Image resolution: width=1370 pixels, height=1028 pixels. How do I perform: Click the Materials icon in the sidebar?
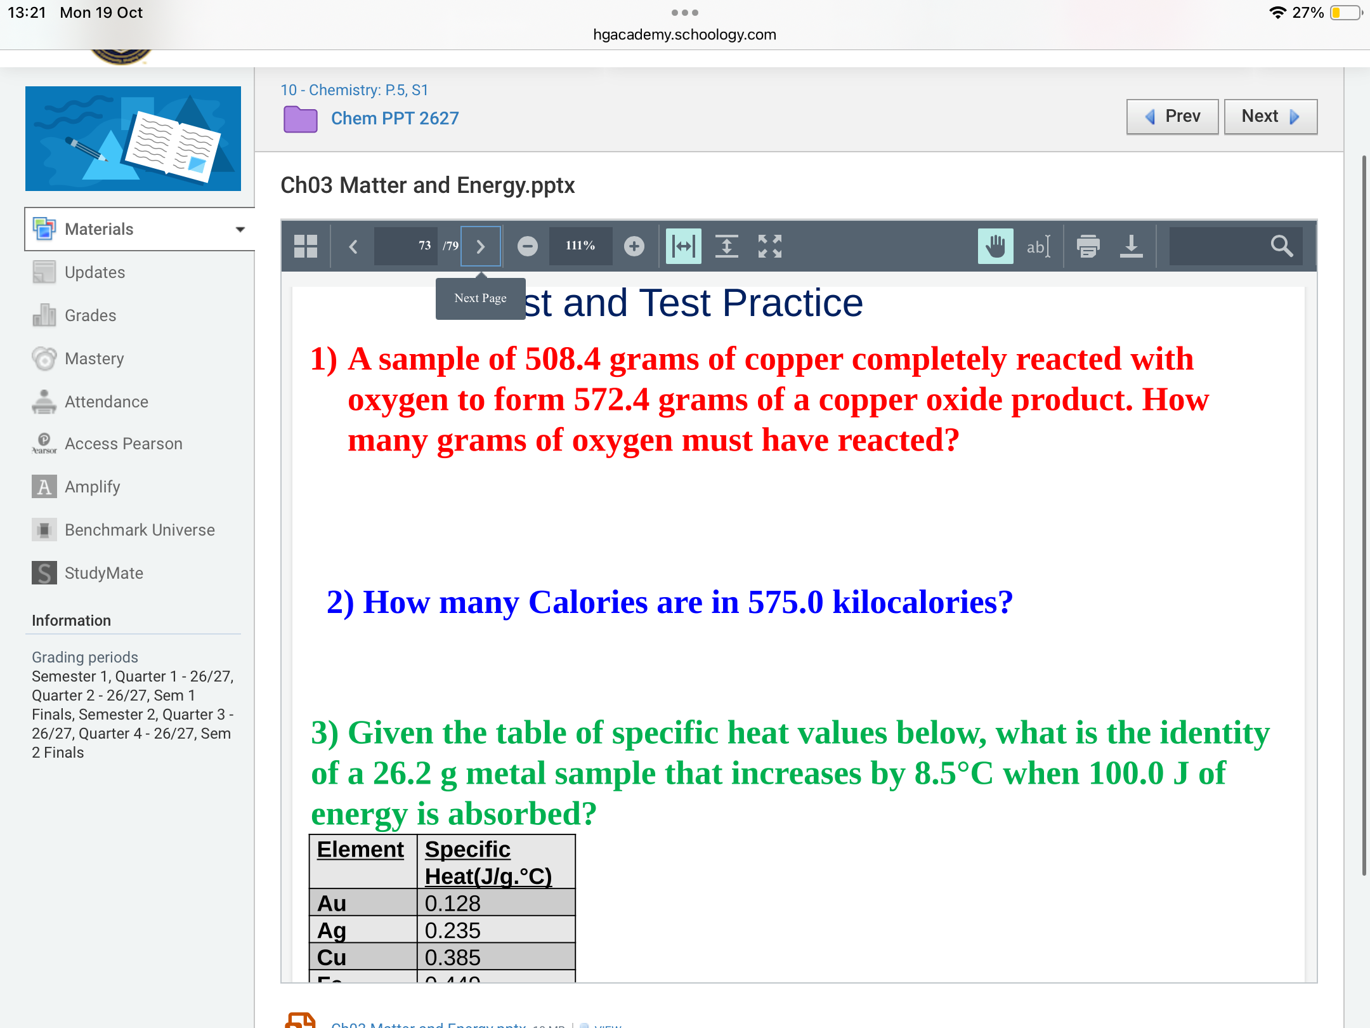click(x=44, y=229)
